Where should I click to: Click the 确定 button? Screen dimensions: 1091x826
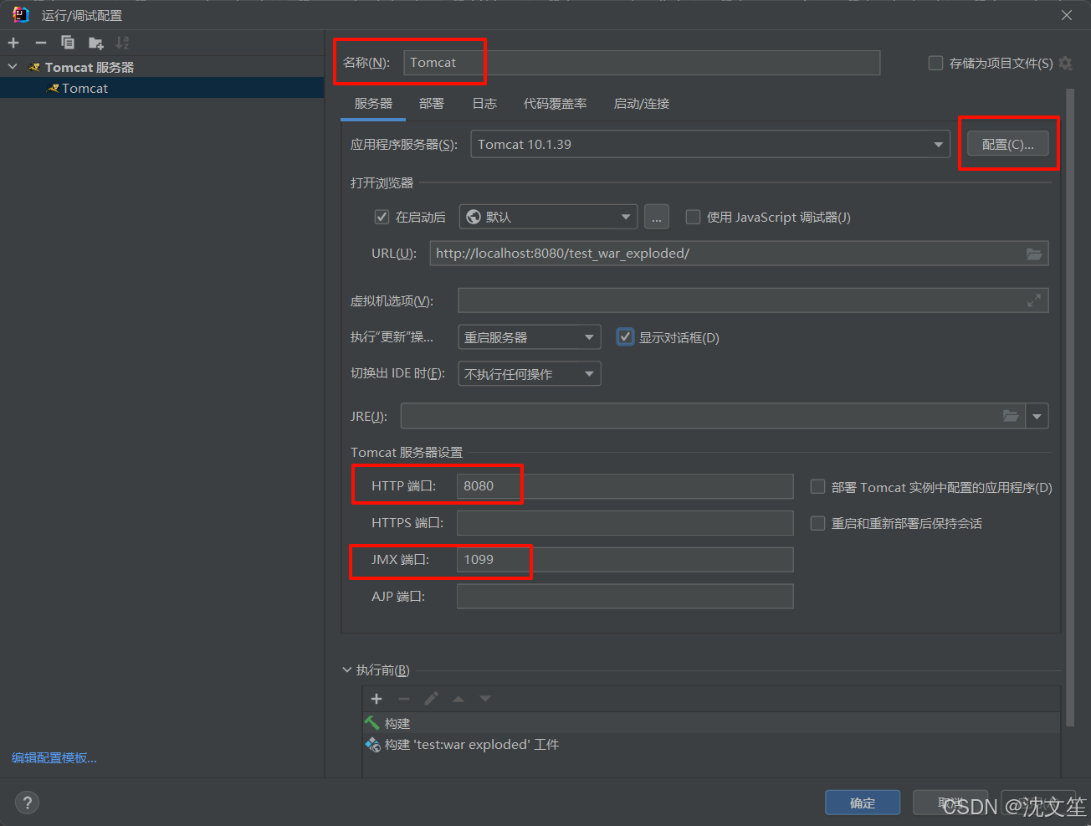[863, 803]
